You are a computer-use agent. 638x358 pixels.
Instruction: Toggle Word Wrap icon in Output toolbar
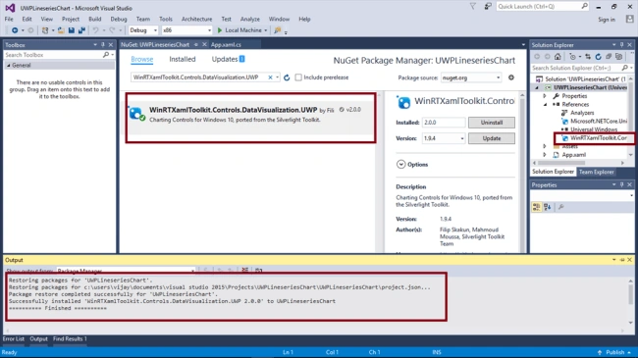click(259, 270)
